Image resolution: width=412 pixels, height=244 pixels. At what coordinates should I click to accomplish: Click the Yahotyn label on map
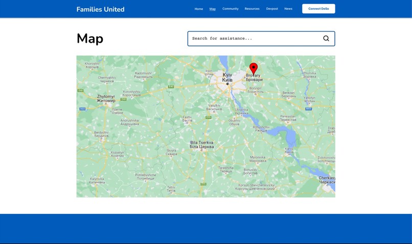309,99
